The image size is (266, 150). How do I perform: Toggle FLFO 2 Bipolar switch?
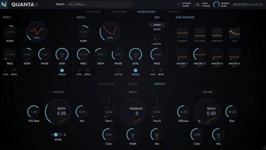(x=135, y=70)
